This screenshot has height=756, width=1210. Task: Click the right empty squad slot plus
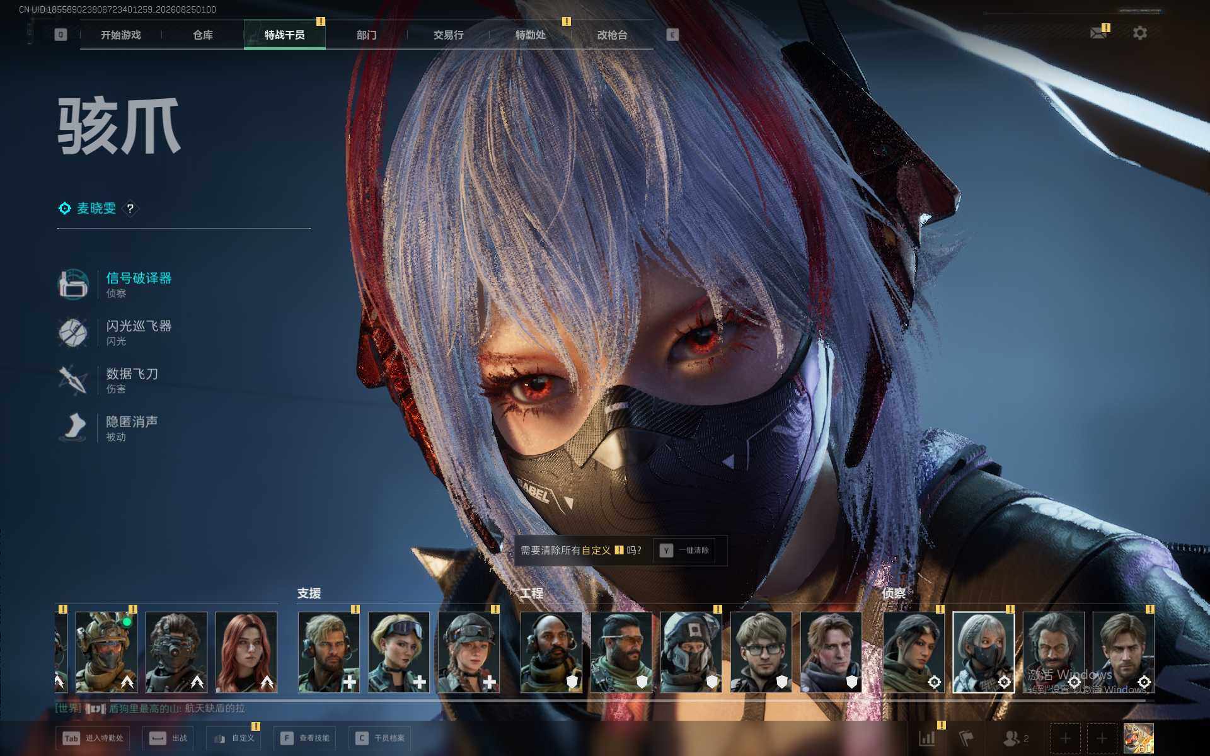click(x=1102, y=738)
